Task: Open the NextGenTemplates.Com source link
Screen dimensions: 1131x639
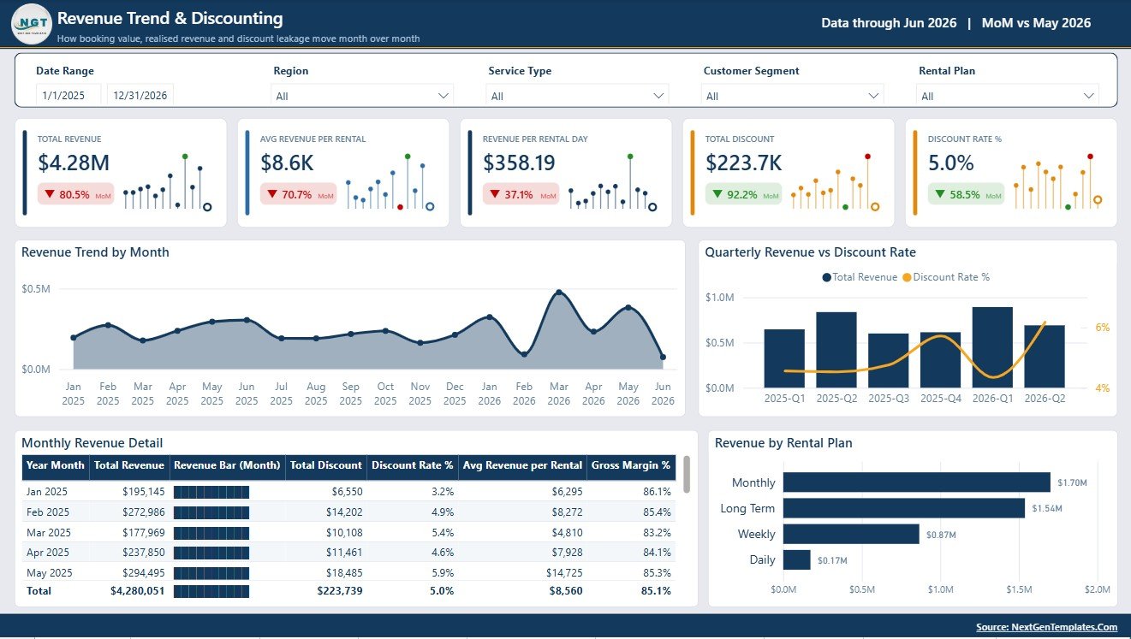Action: [x=1046, y=627]
